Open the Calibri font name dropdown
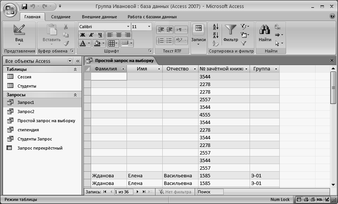 (128, 27)
